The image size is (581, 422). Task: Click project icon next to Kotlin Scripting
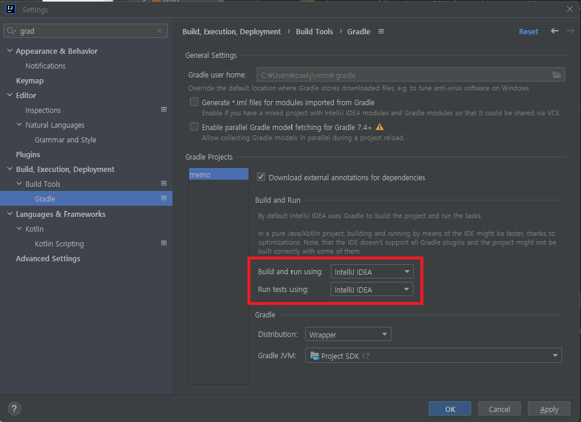(164, 243)
